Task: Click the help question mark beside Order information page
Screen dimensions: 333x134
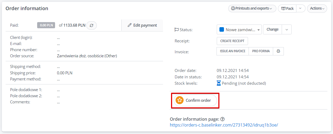Action: tap(222, 119)
